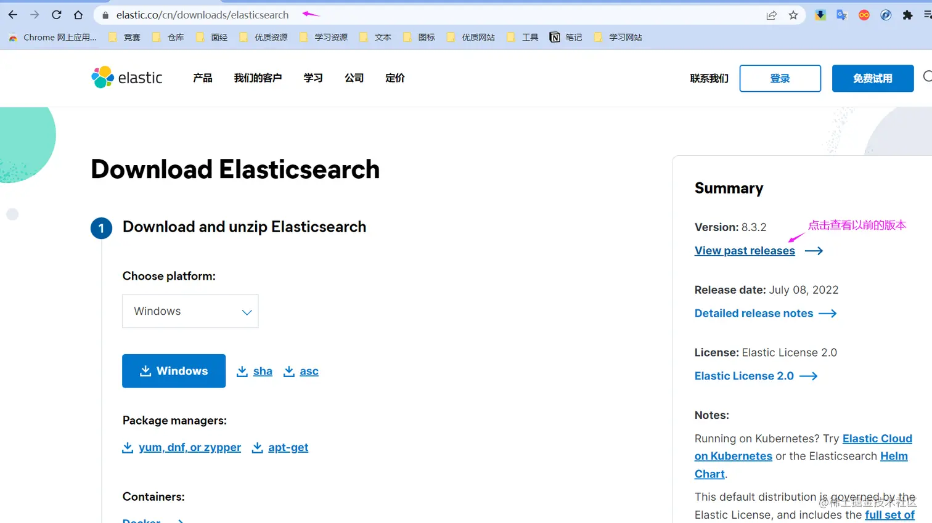Click the browser forward arrow

pos(35,15)
